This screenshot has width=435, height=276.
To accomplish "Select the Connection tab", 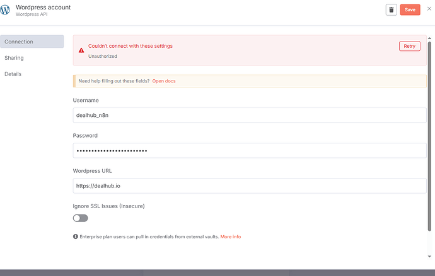I will pos(32,41).
